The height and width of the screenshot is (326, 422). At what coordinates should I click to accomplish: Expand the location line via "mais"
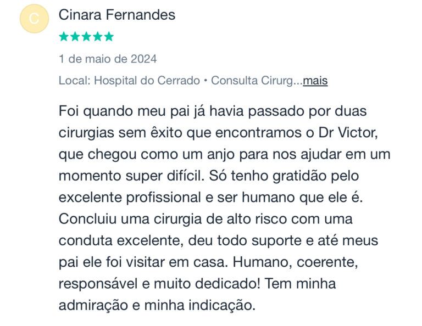[x=315, y=80]
